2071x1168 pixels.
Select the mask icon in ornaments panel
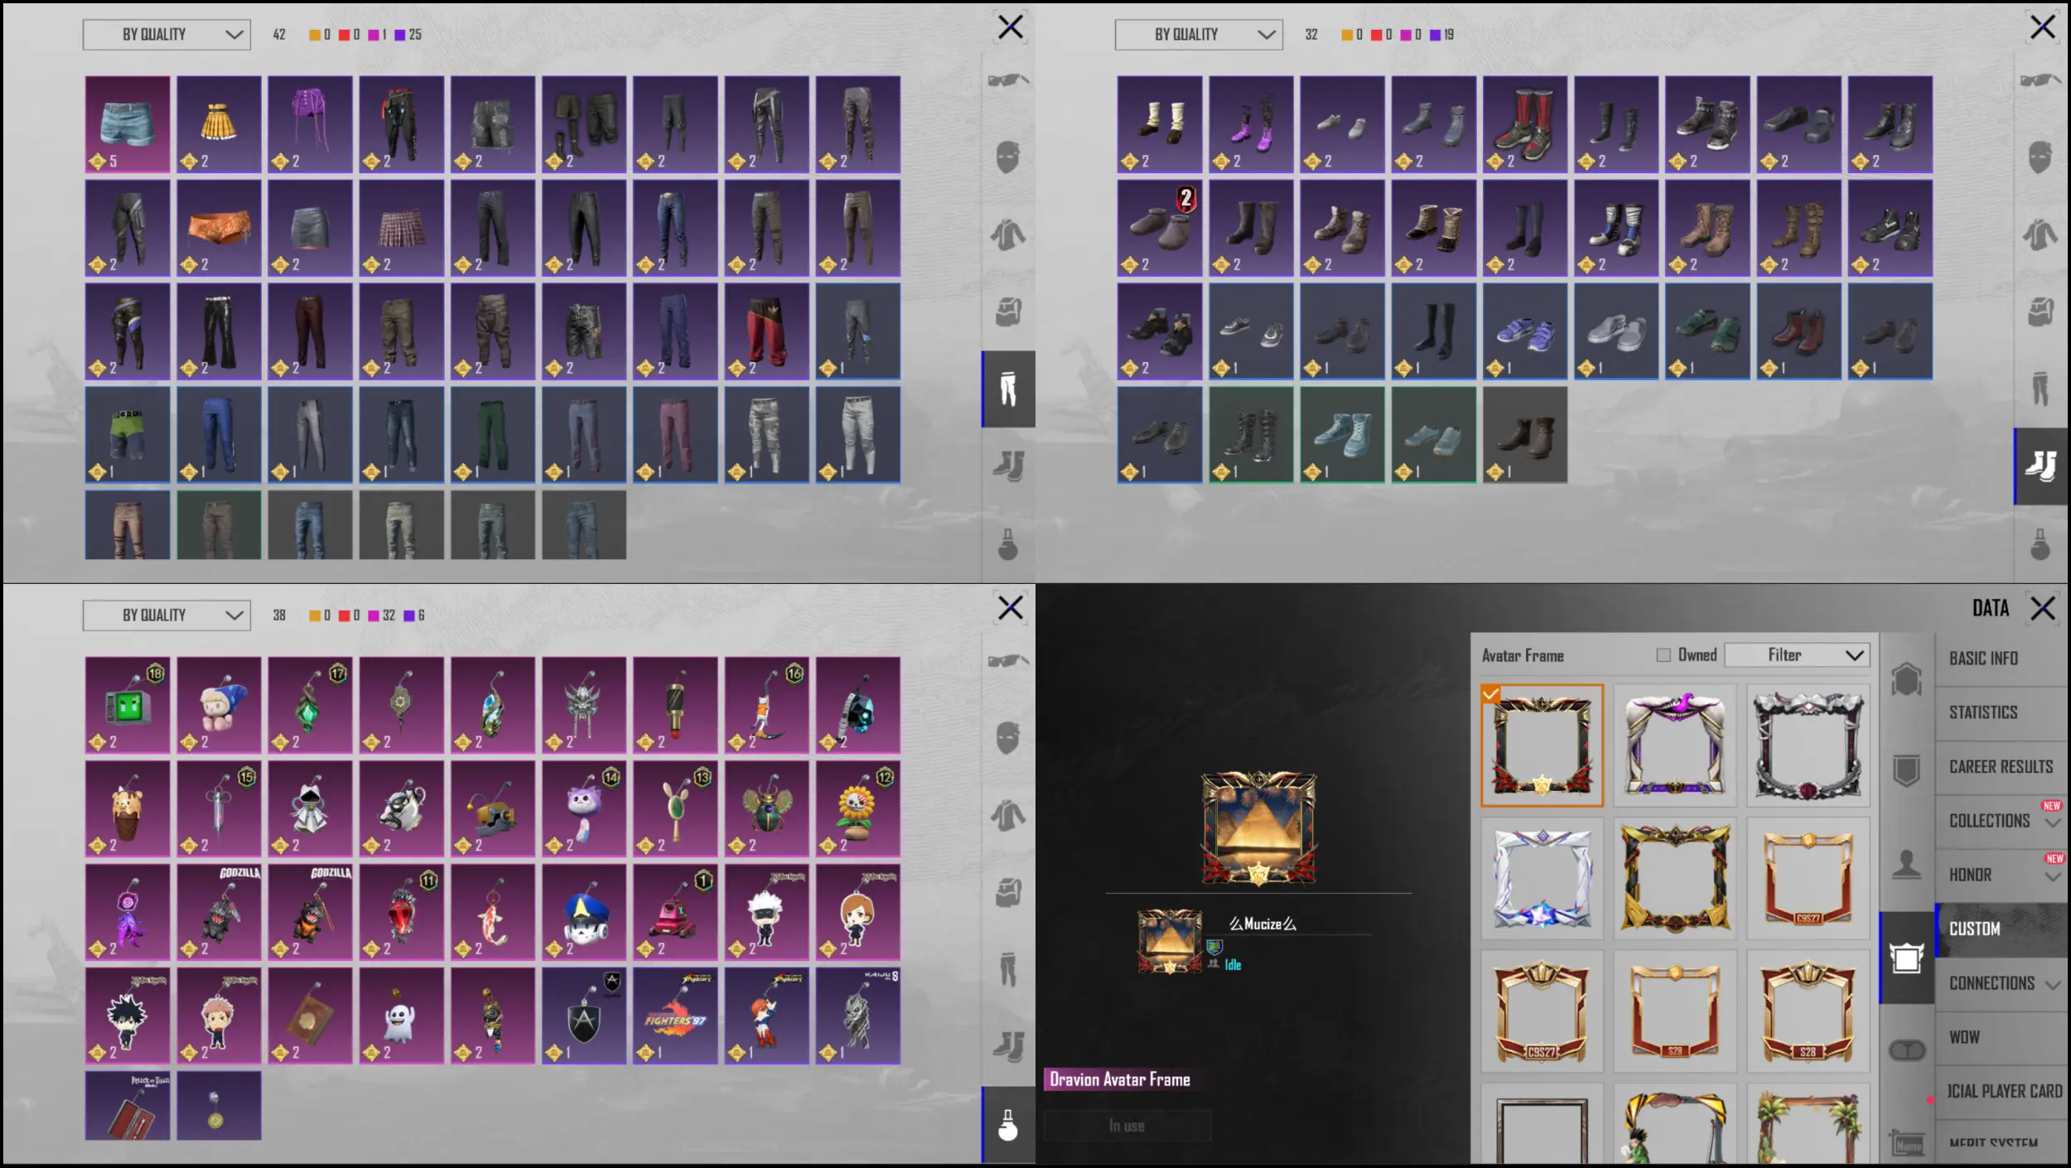pyautogui.click(x=1007, y=737)
